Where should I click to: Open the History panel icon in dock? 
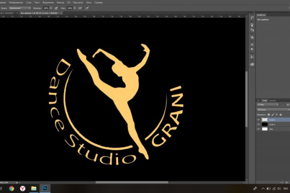click(x=252, y=18)
